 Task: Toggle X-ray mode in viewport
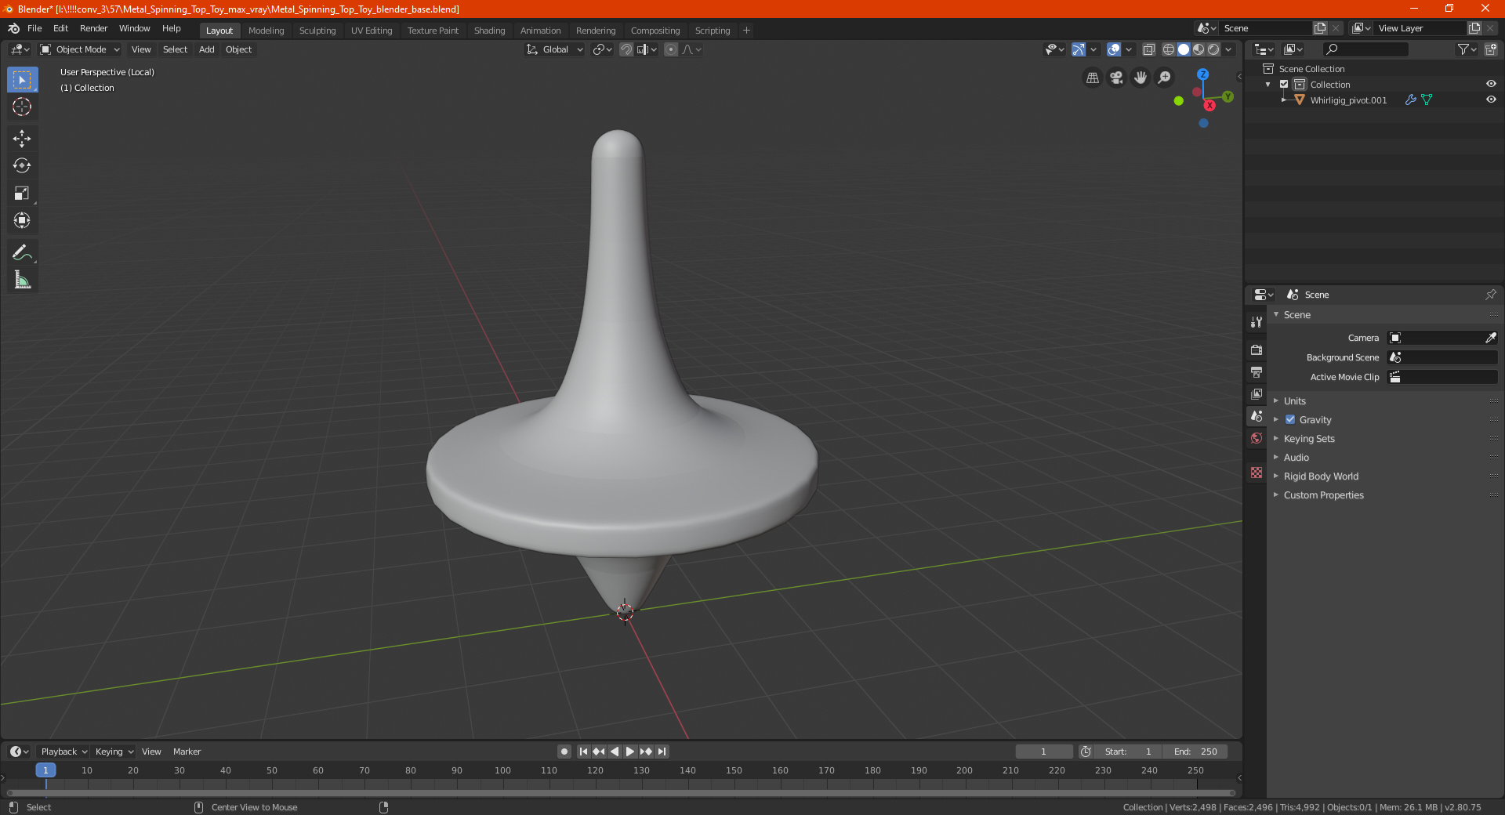(1149, 49)
